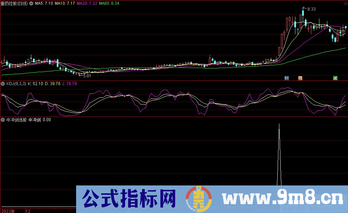Select the MA60: 6.34 label
Image resolution: width=348 pixels, height=213 pixels.
click(x=109, y=3)
